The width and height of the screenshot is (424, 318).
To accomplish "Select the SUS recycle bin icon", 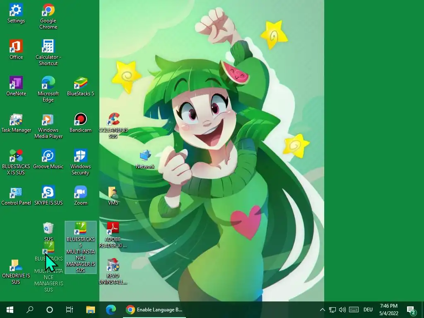I will 48,232.
